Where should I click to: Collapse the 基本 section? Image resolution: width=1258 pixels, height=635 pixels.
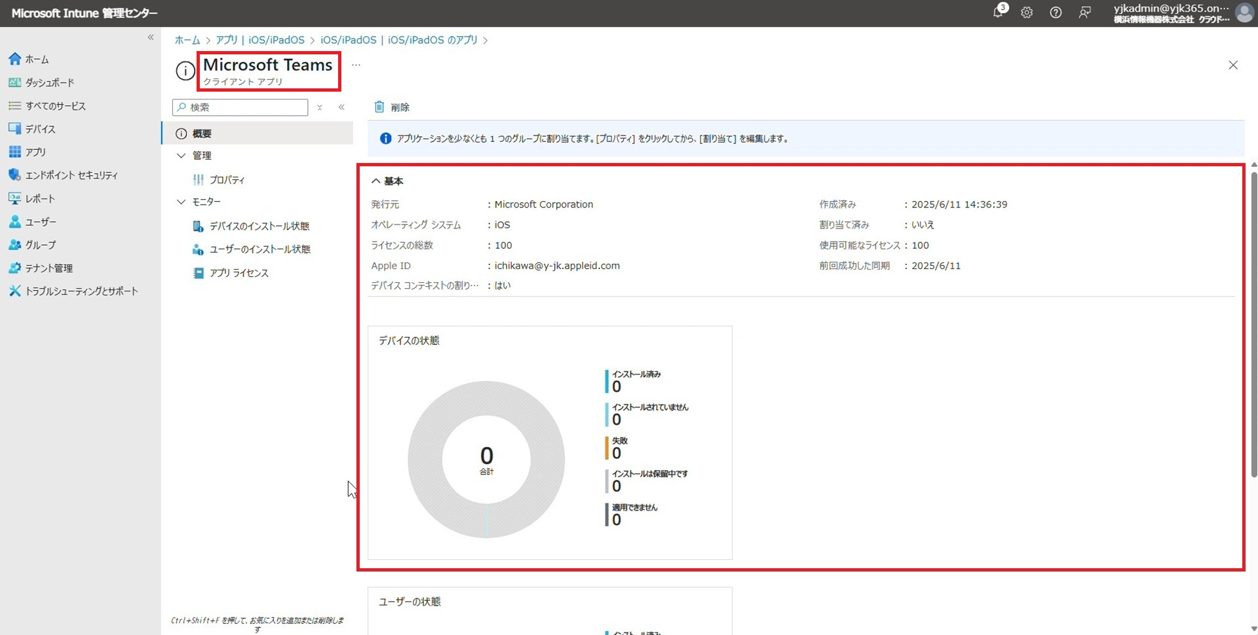pos(376,181)
